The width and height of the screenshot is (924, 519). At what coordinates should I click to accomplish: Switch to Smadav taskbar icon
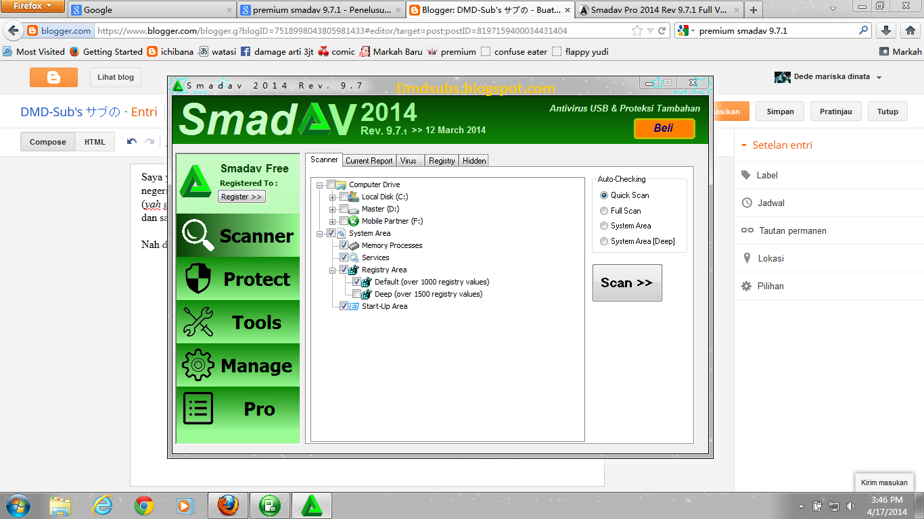pos(311,505)
